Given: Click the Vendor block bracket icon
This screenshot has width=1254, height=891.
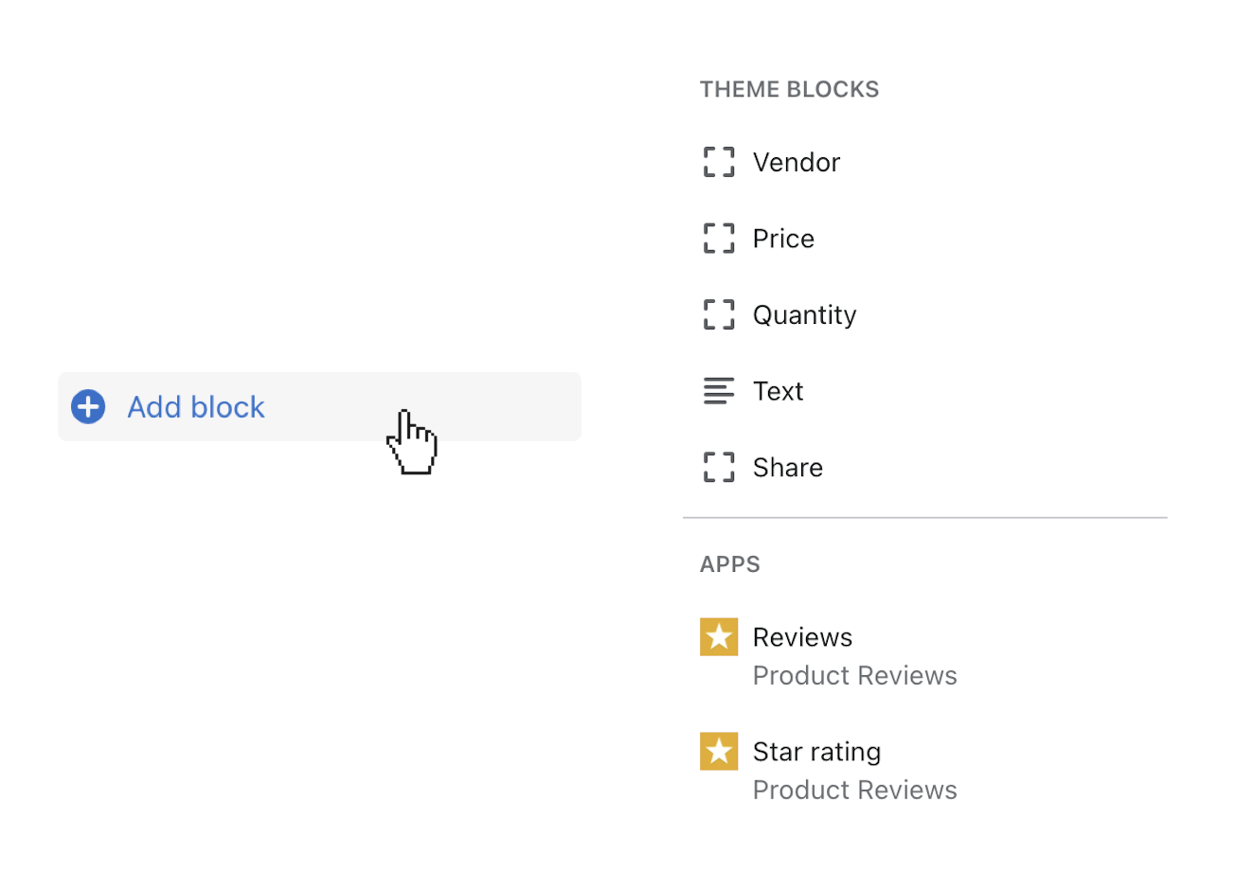Looking at the screenshot, I should 719,162.
